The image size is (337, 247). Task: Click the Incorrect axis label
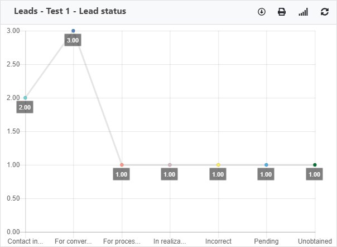tap(218, 241)
